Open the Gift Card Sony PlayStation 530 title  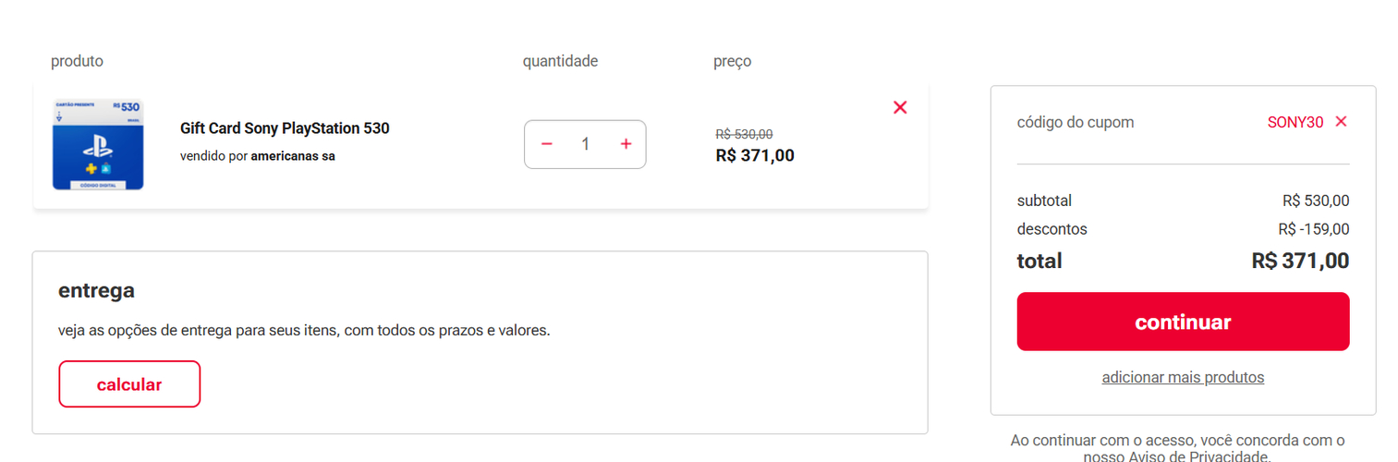(285, 128)
